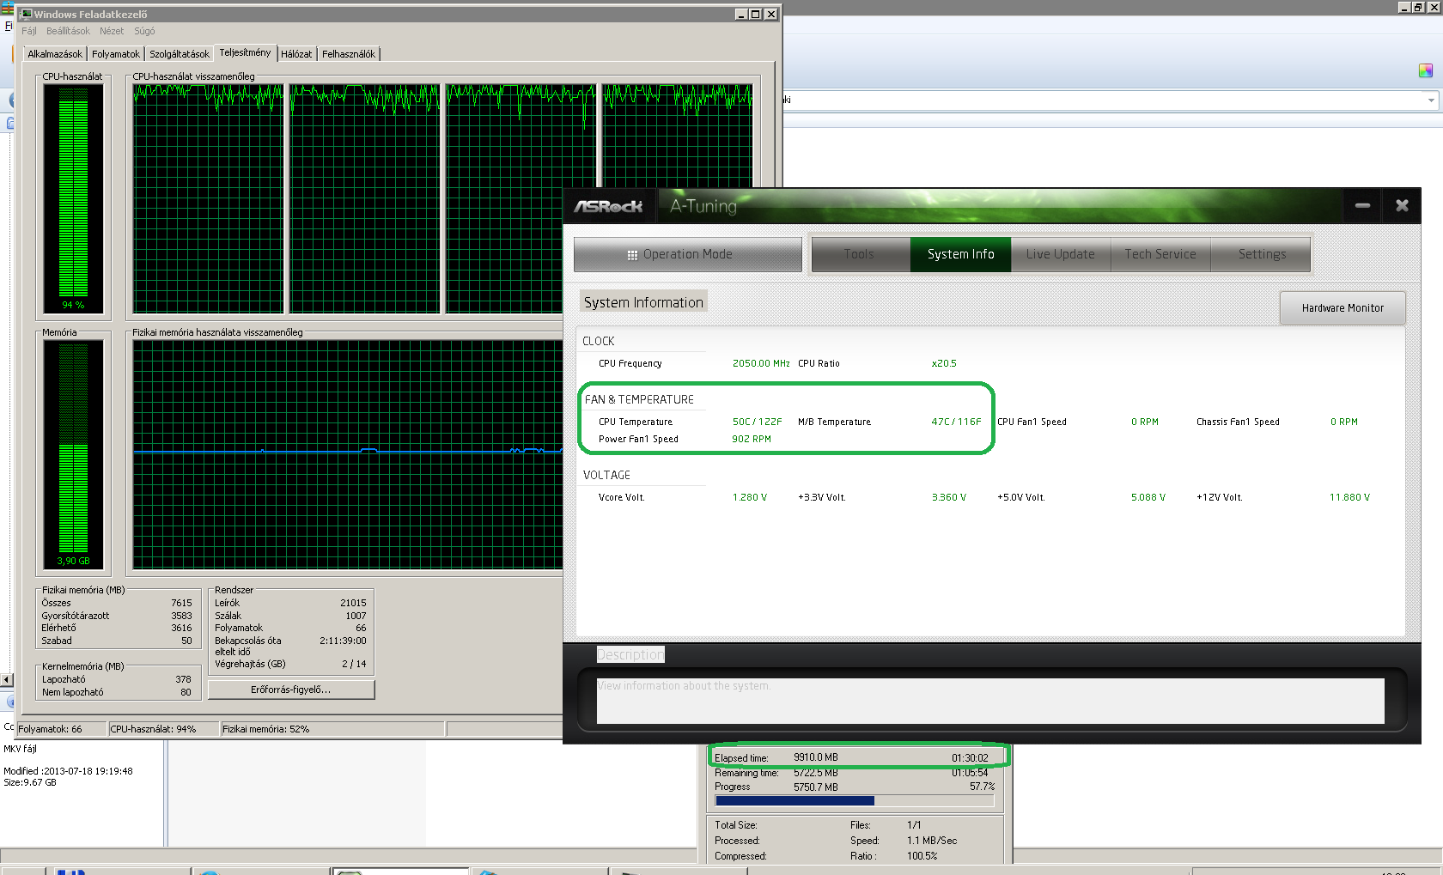The height and width of the screenshot is (875, 1443).
Task: Click the CPU-használat 94 % meter
Action: pyautogui.click(x=73, y=198)
